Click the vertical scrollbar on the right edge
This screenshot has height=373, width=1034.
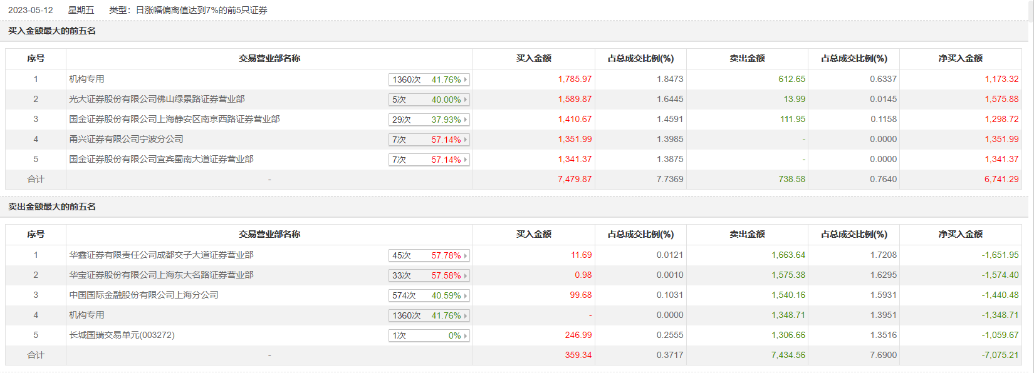pyautogui.click(x=1031, y=188)
